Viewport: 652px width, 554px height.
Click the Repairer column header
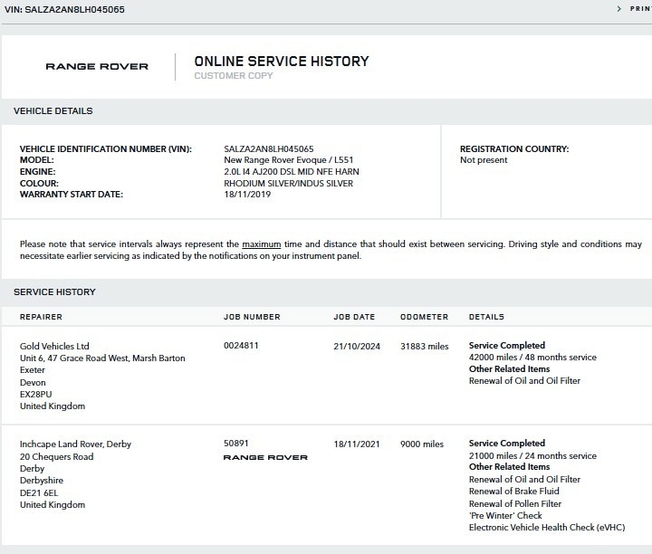pos(41,317)
